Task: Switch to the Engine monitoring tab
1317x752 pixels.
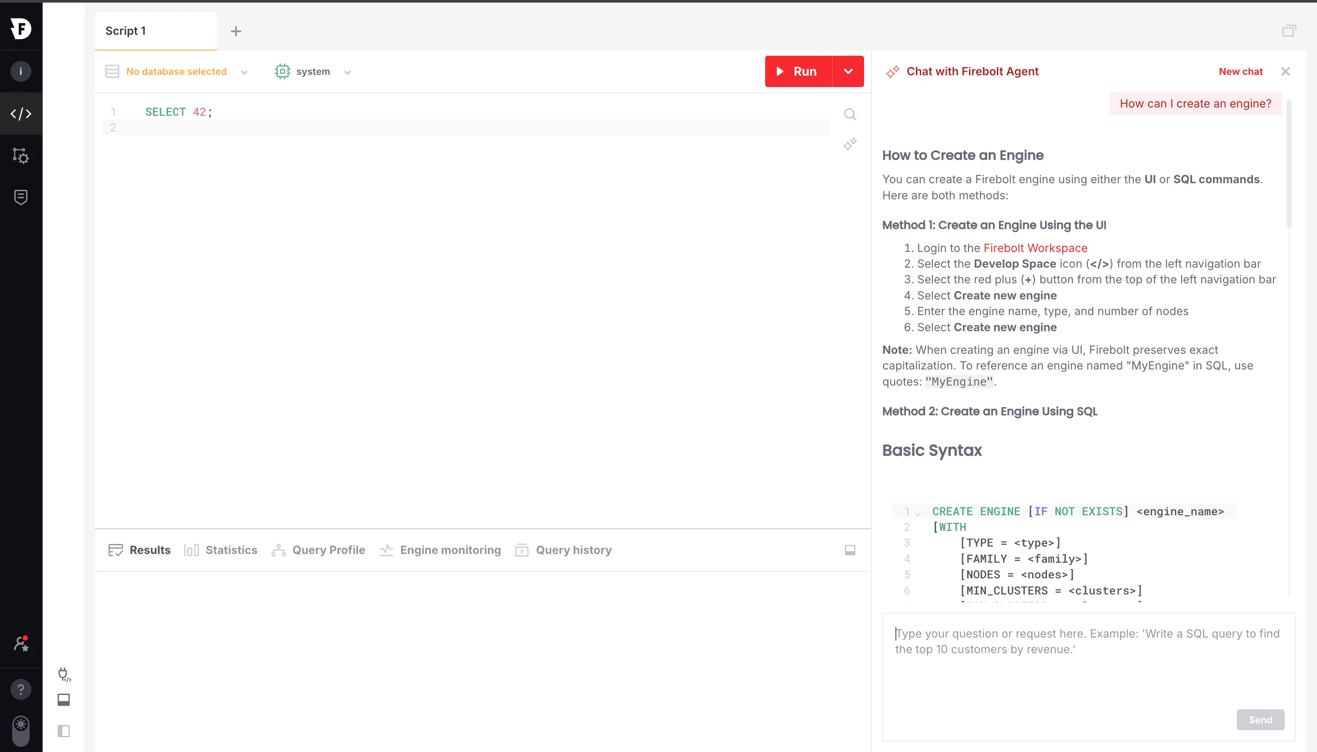Action: click(x=440, y=550)
